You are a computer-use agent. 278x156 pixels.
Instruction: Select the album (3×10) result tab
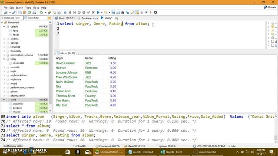(x=66, y=53)
